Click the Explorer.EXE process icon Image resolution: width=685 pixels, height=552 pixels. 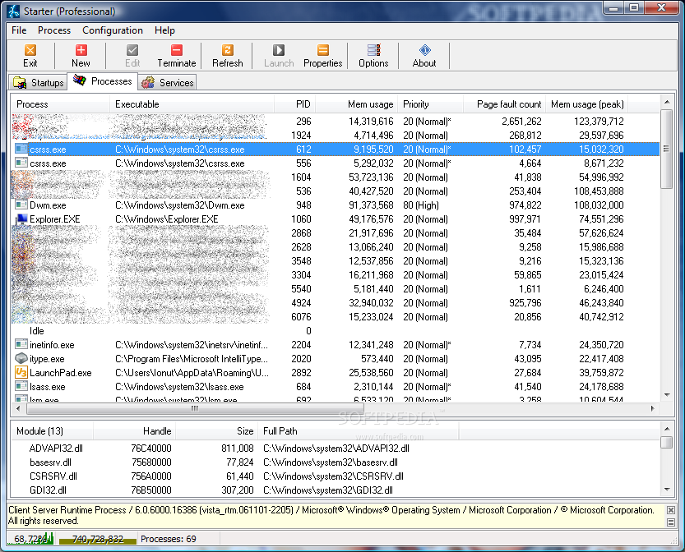[21, 219]
